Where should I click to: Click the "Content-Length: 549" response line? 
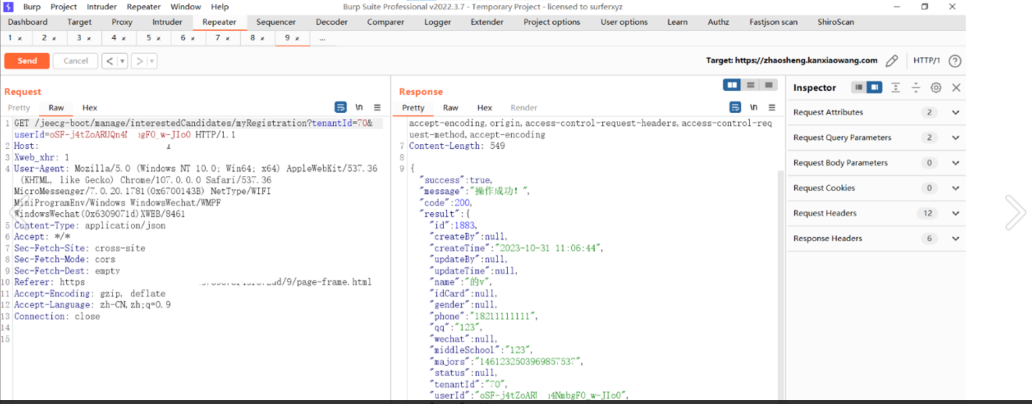pos(457,146)
